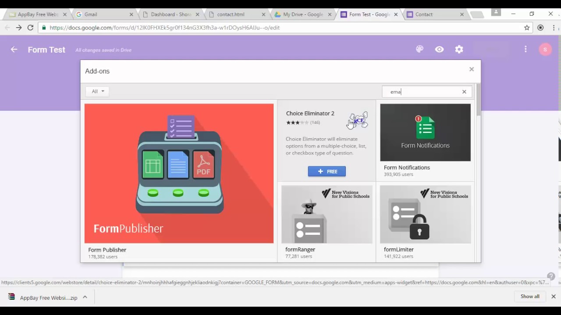561x315 pixels.
Task: Close the downloads bar
Action: click(x=553, y=296)
